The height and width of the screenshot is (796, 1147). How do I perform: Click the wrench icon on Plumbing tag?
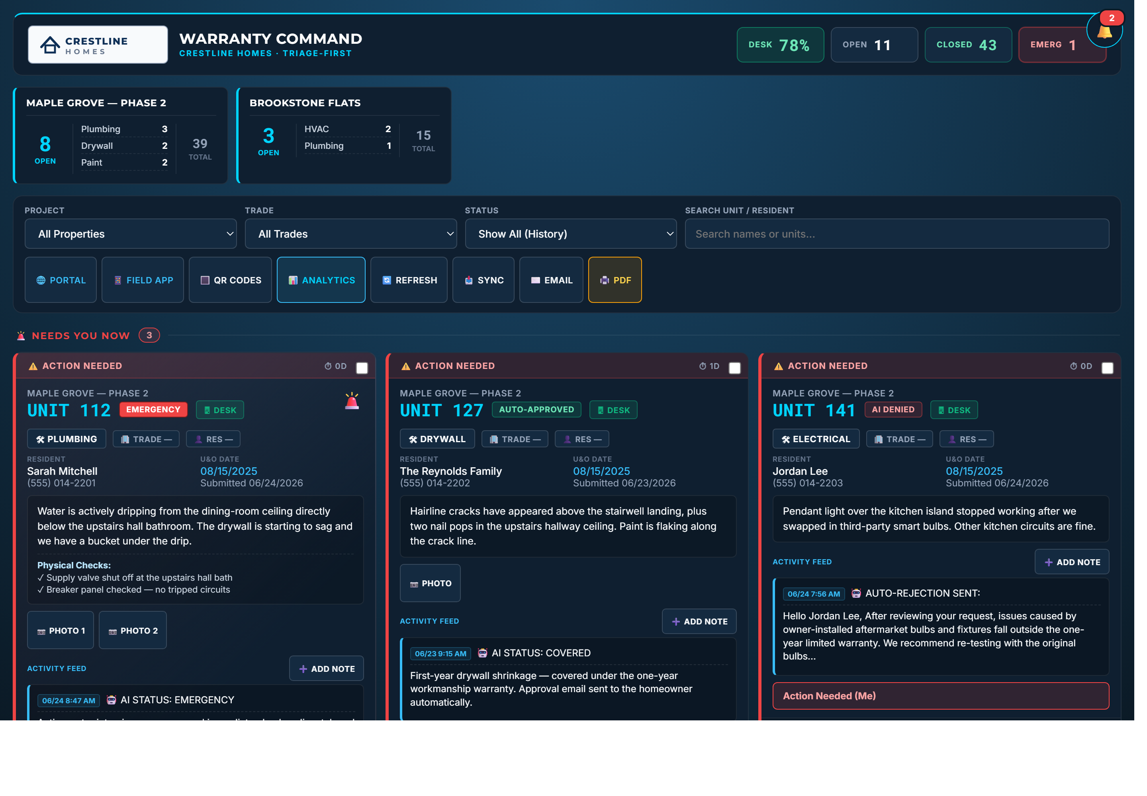(x=41, y=439)
